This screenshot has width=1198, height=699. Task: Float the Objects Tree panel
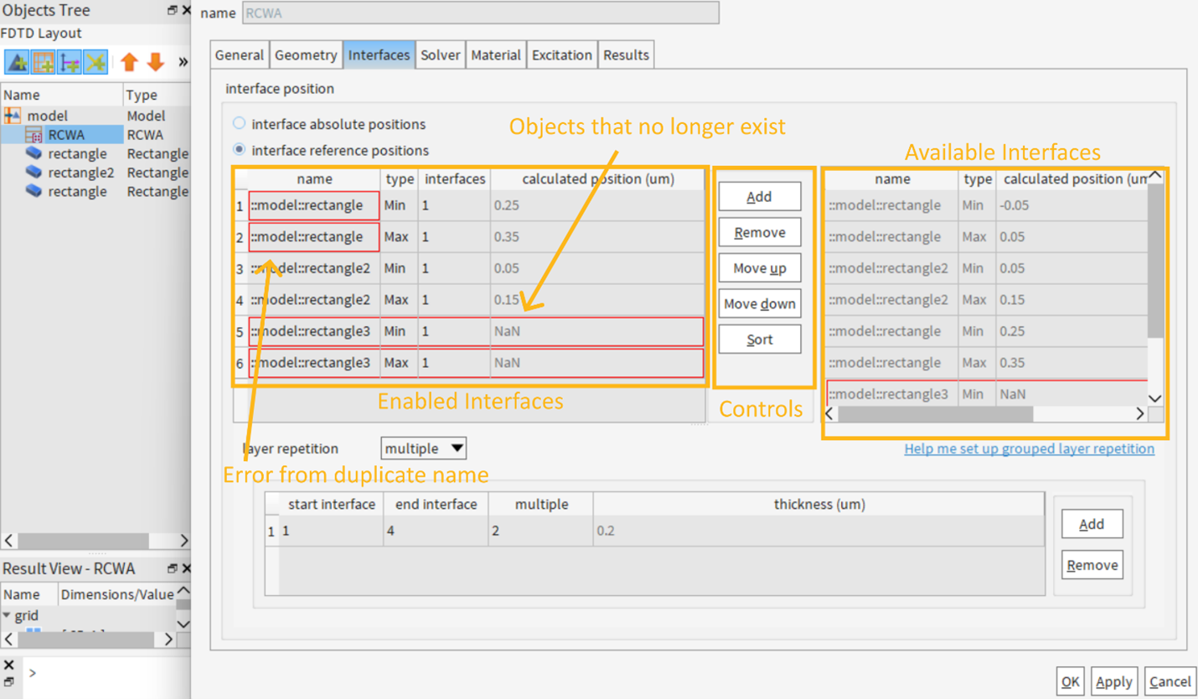(173, 11)
